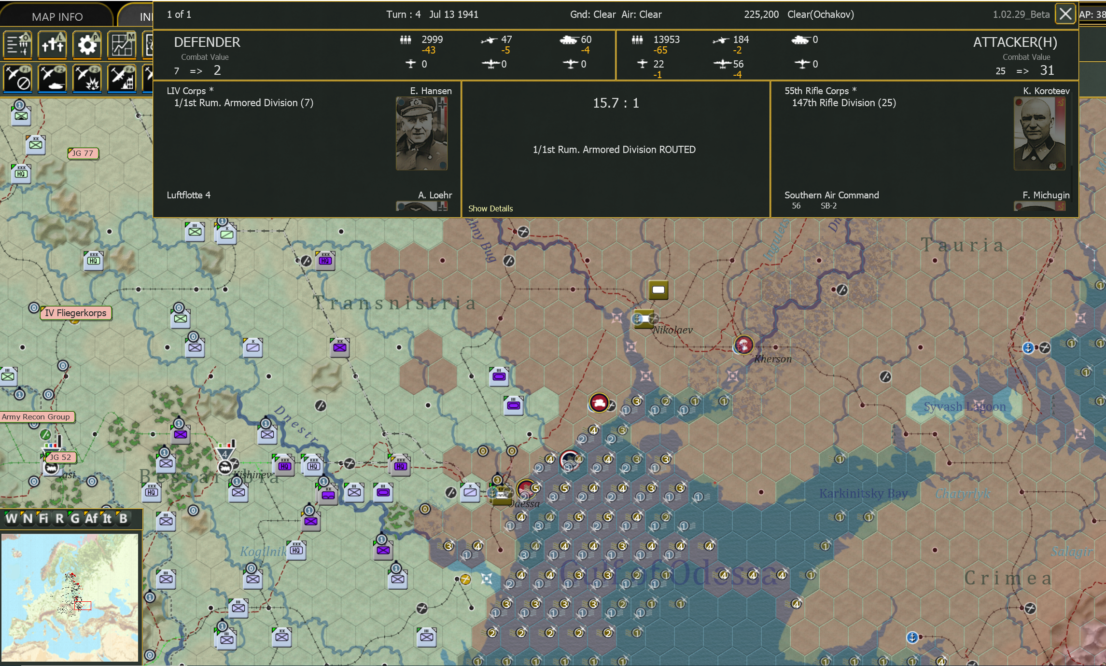Click the 15.7 : 1 odds ratio text
The width and height of the screenshot is (1106, 666).
pos(616,103)
